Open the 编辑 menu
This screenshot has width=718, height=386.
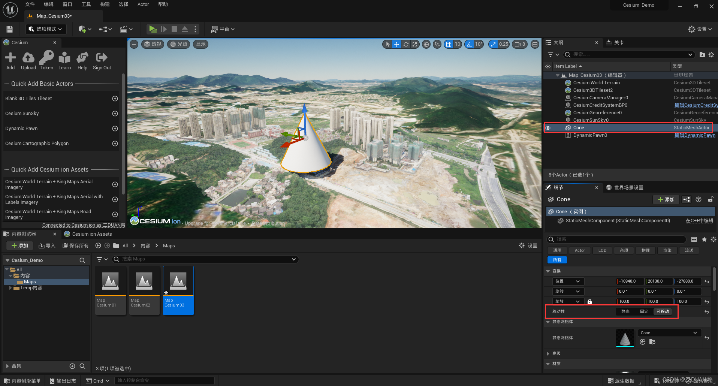[48, 4]
